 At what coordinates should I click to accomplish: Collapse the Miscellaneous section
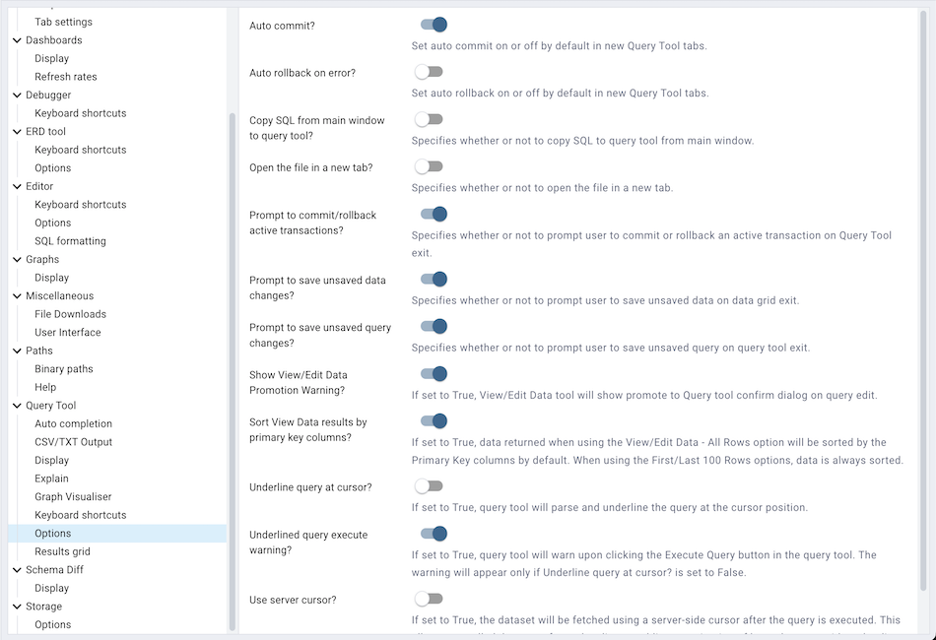pyautogui.click(x=15, y=295)
